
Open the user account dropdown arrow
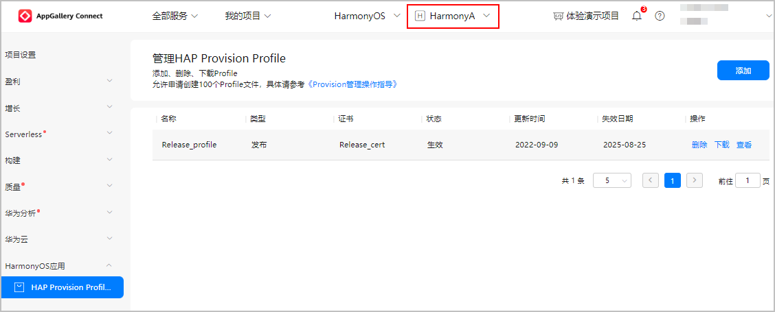point(769,16)
